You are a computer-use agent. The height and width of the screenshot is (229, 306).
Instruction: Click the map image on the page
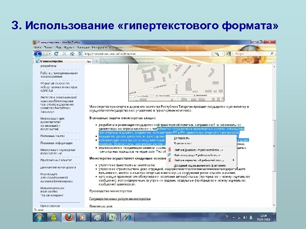pyautogui.click(x=176, y=83)
